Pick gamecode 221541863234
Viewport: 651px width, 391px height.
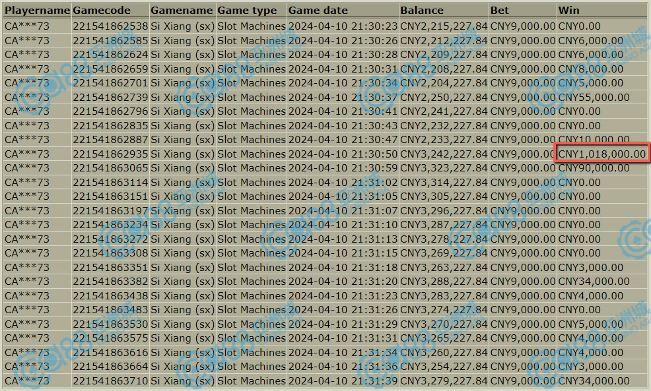(x=110, y=225)
